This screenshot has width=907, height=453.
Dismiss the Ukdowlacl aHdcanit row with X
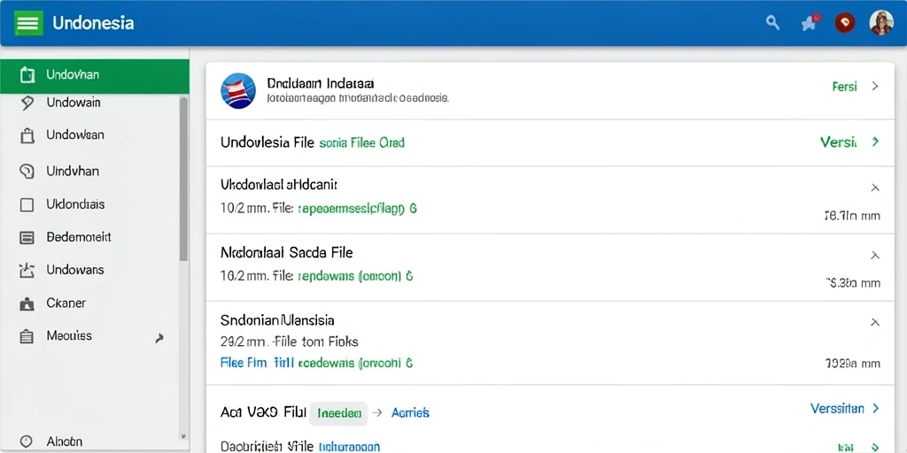coord(875,188)
